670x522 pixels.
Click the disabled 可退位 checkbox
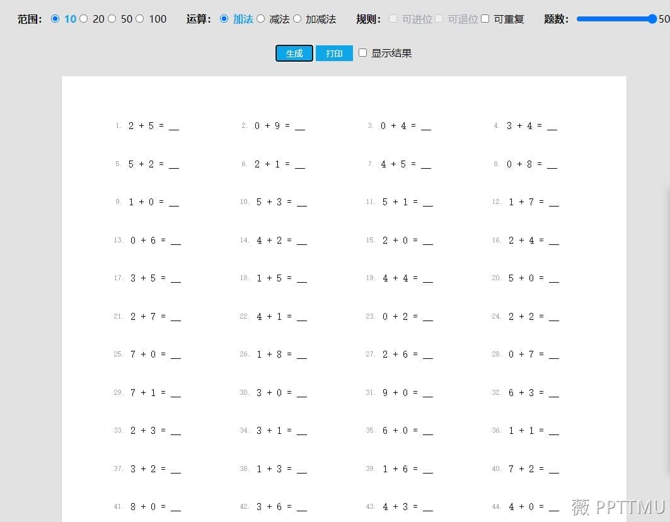pyautogui.click(x=439, y=19)
